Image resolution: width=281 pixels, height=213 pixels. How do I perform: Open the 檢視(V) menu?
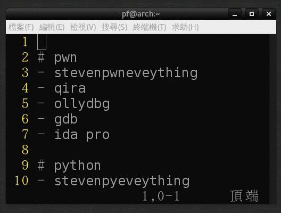coord(83,27)
